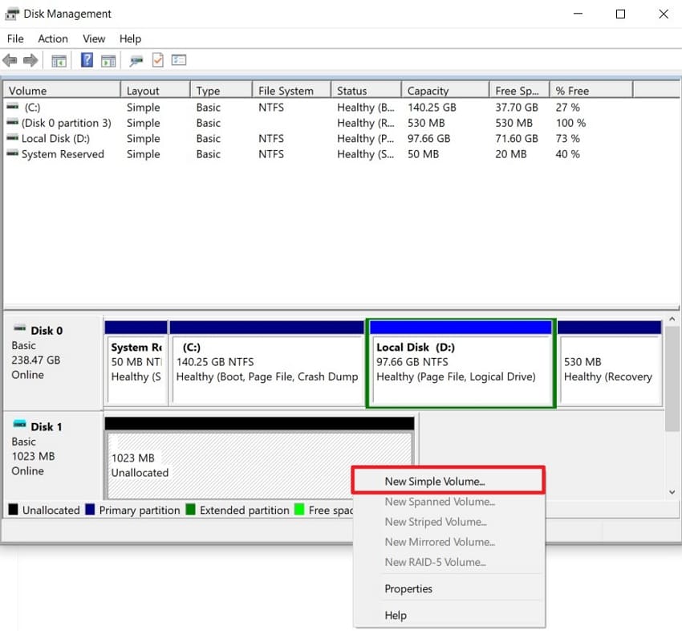This screenshot has width=682, height=631.
Task: Open Help using the blue question mark icon
Action: (x=86, y=59)
